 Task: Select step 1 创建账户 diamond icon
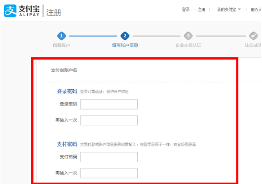coord(62,36)
